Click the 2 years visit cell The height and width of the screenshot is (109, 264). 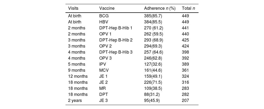(74, 100)
